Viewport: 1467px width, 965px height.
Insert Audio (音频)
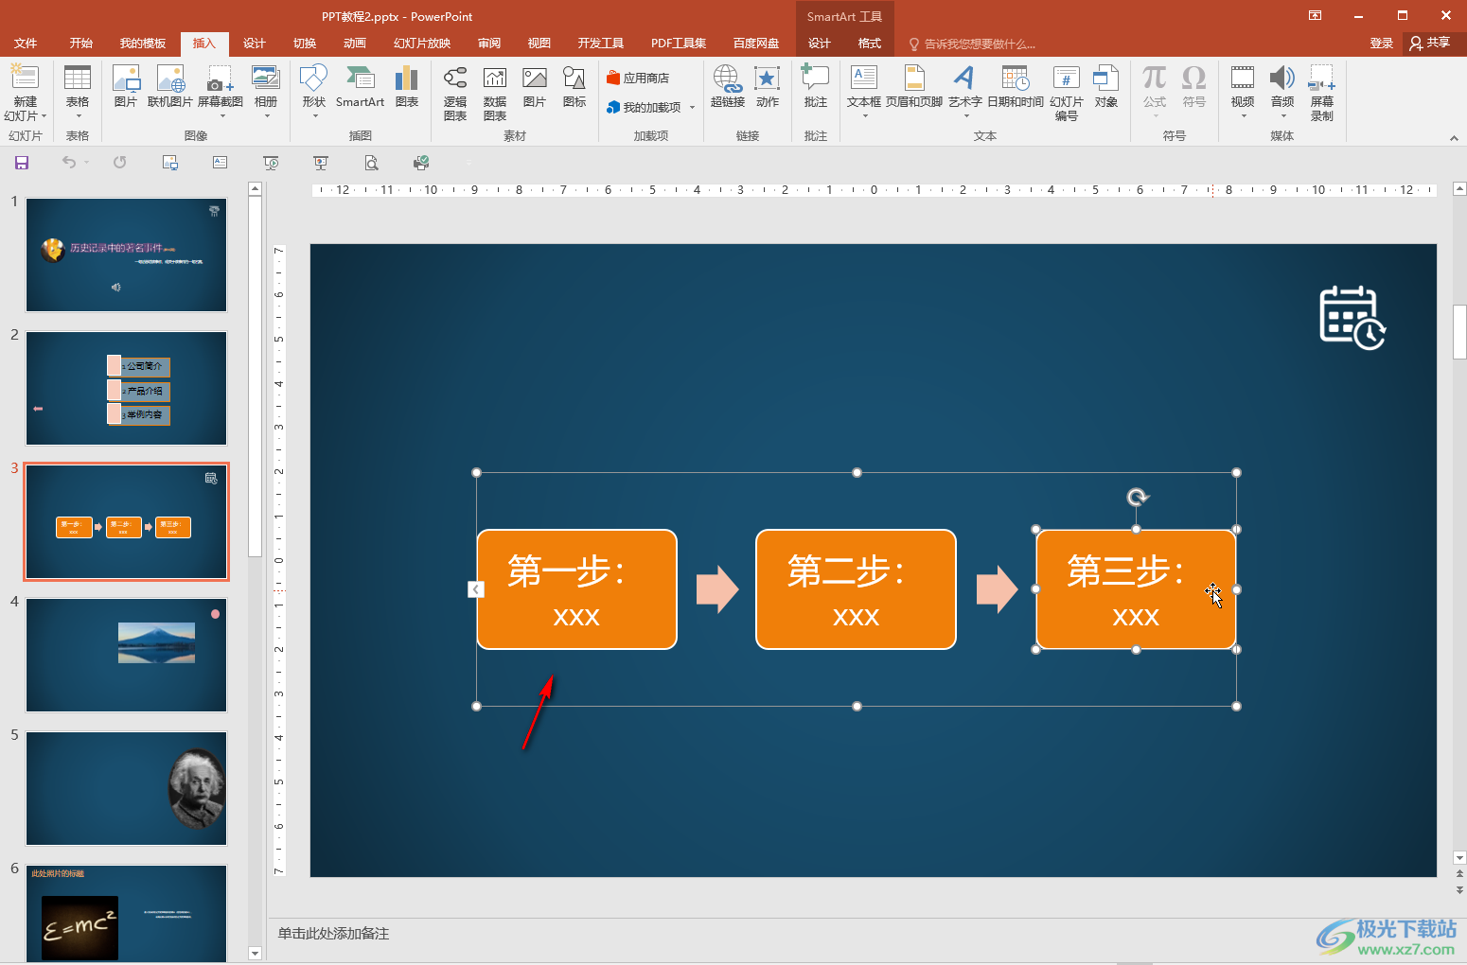click(1282, 91)
